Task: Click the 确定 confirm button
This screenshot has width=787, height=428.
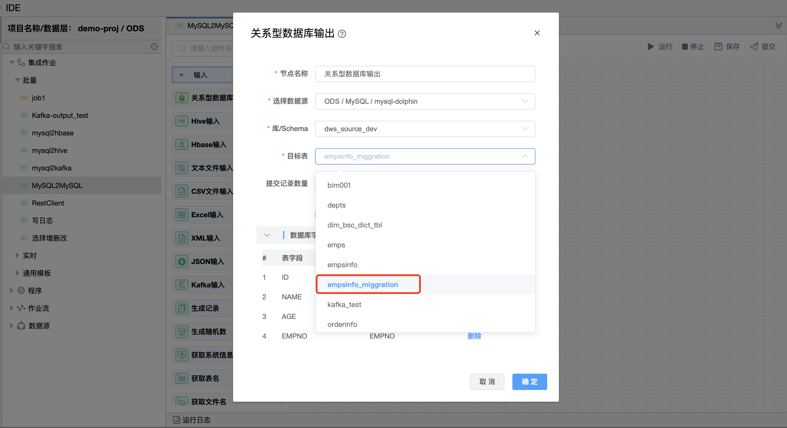Action: point(529,382)
